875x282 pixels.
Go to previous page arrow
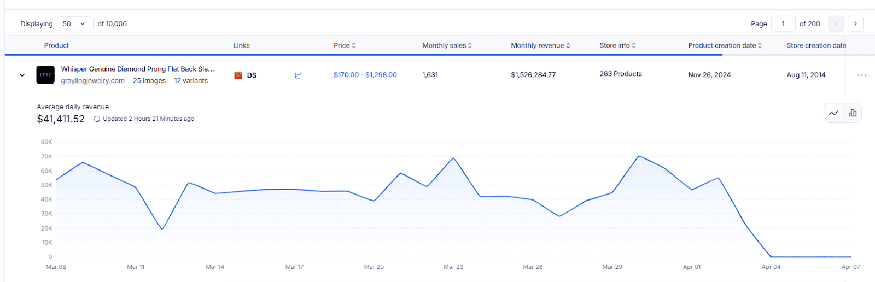836,23
